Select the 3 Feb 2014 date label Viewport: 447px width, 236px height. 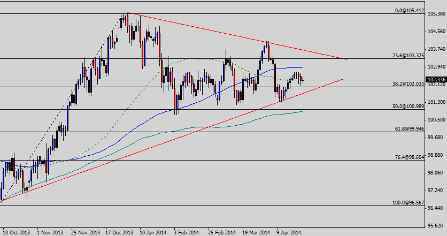187,233
